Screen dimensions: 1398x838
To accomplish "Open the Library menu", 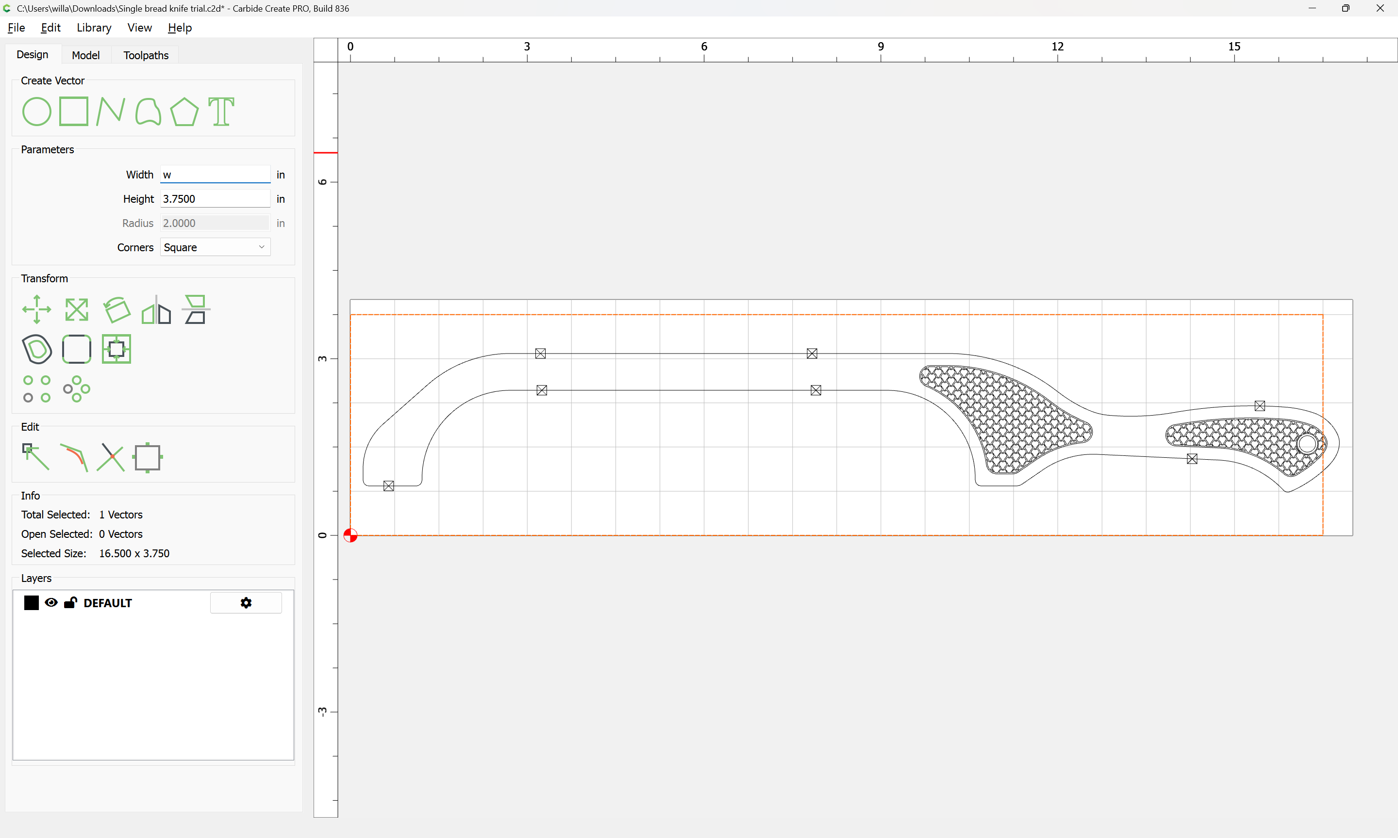I will 94,28.
